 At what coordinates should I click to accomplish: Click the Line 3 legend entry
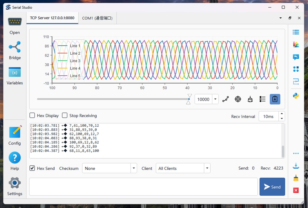coord(69,61)
